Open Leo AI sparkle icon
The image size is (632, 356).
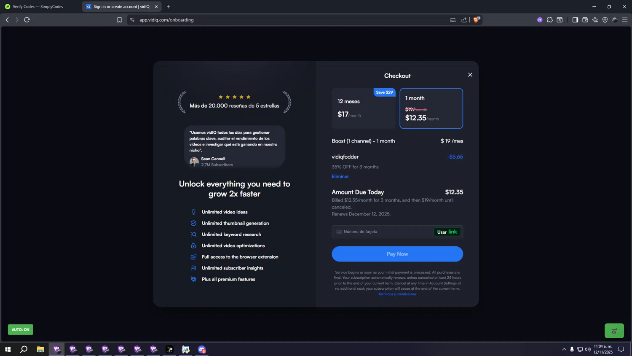click(x=595, y=20)
